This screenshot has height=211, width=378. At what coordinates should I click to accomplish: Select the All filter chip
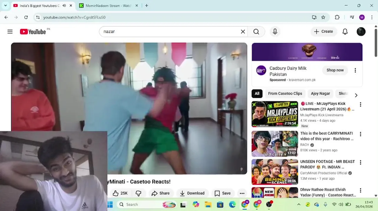[257, 93]
